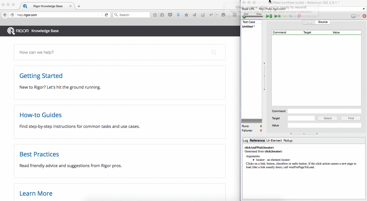Click the Test Case list header
This screenshot has width=367, height=201.
point(252,22)
